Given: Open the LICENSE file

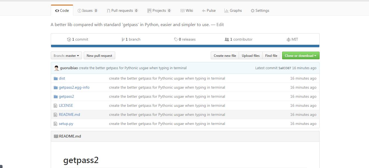Looking at the screenshot, I should [x=66, y=105].
